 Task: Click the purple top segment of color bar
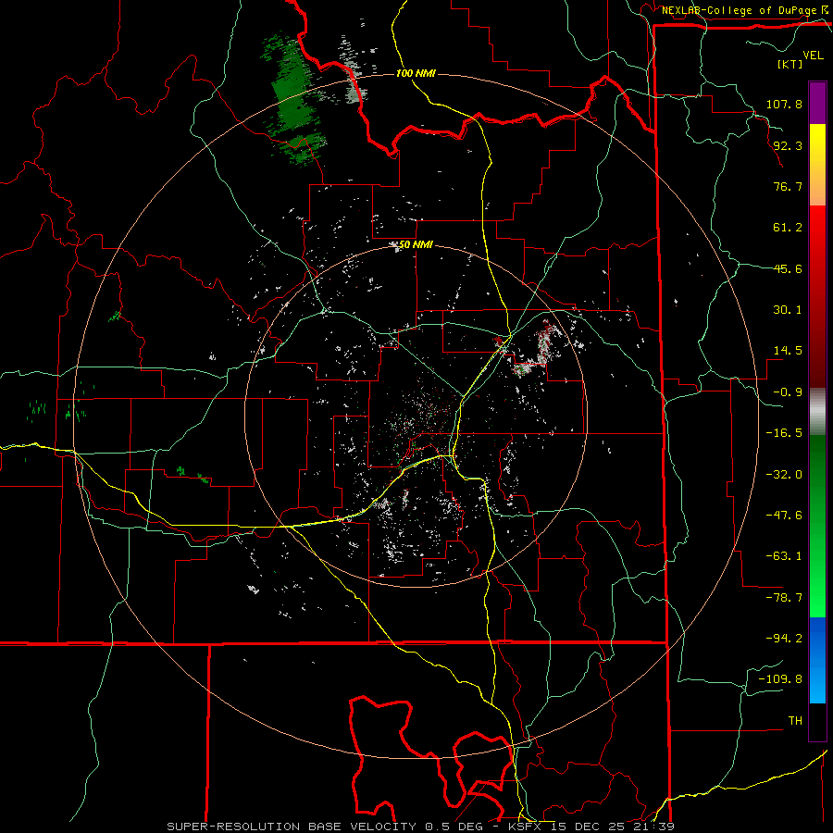click(817, 103)
